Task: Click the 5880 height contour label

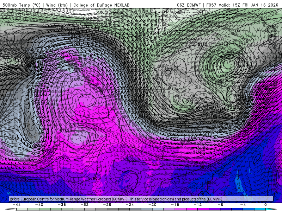Action: 209,183
